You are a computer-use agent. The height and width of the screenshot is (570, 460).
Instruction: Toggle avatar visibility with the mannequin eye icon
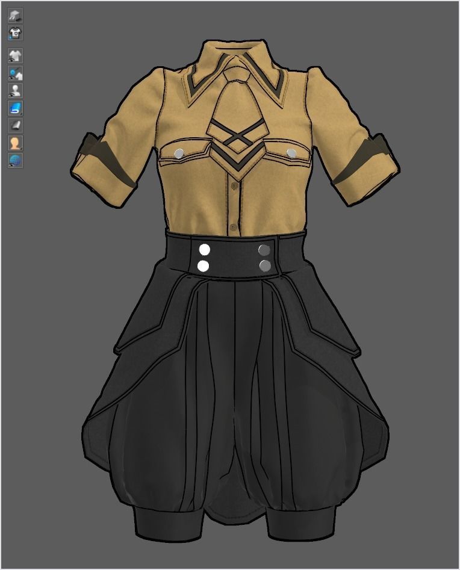click(15, 90)
